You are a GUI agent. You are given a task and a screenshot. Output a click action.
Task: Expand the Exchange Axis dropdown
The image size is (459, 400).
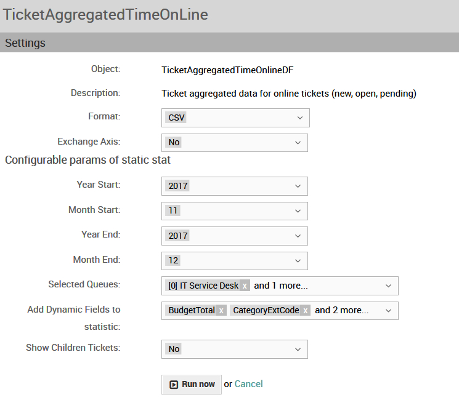pos(298,143)
